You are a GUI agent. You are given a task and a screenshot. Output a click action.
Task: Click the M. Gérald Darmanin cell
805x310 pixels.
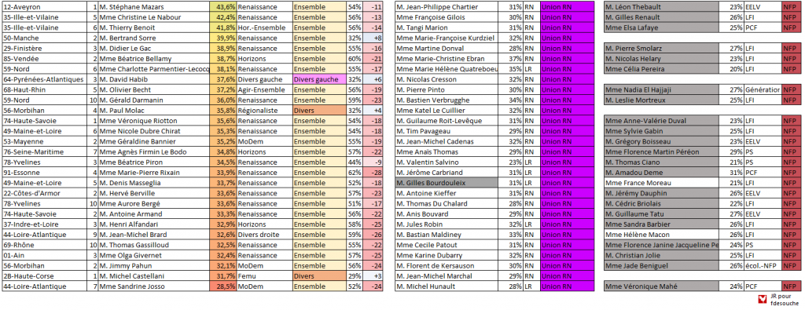coord(153,100)
